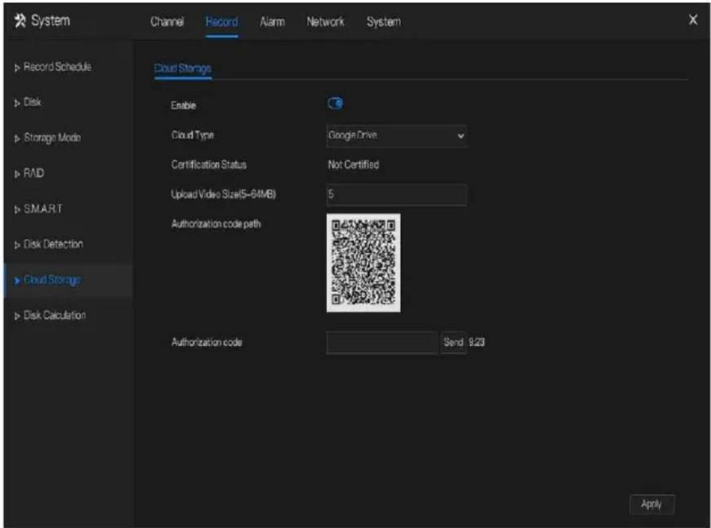The image size is (711, 528).
Task: Go to the Network tab
Action: coord(325,21)
